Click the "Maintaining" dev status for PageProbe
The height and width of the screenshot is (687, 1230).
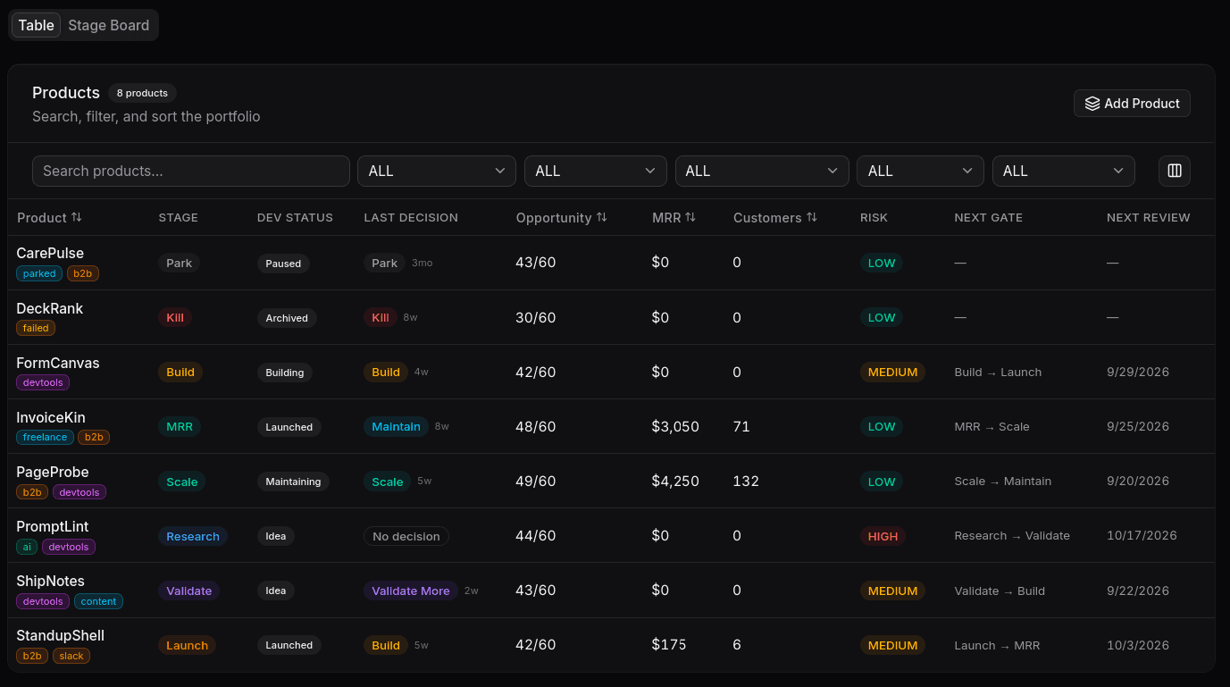coord(293,482)
